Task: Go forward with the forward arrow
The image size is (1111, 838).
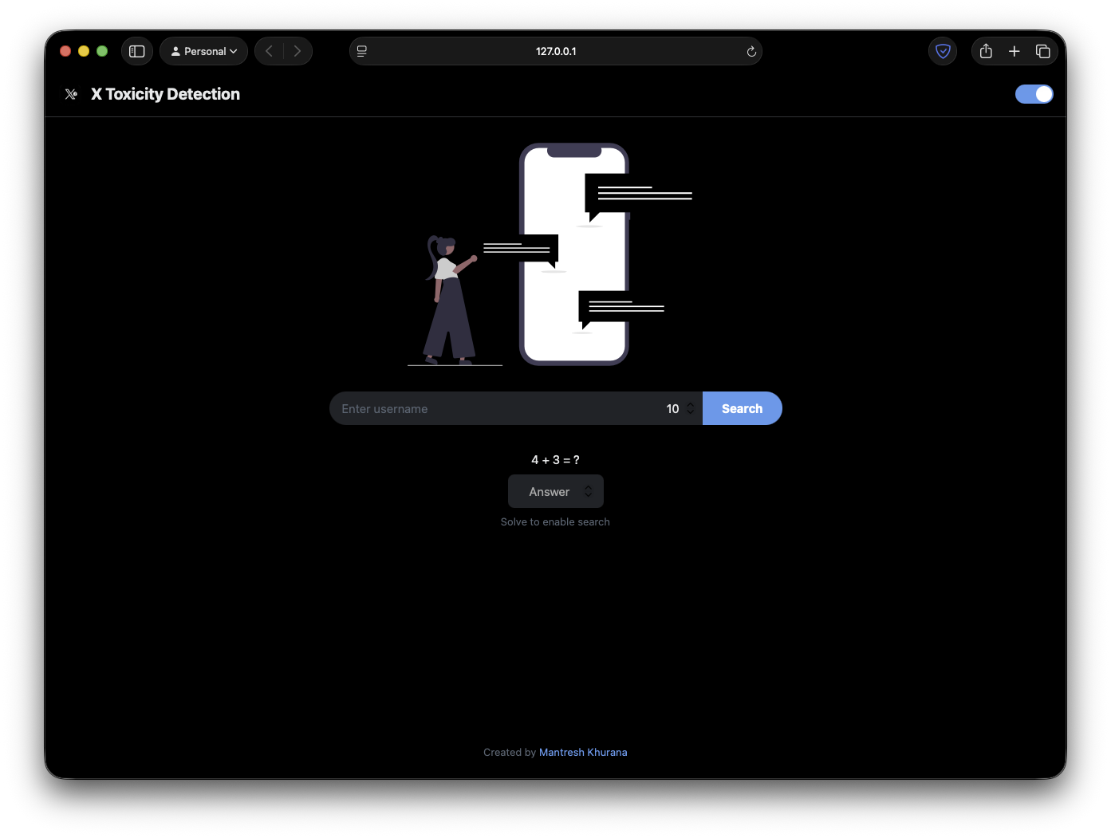Action: tap(297, 51)
